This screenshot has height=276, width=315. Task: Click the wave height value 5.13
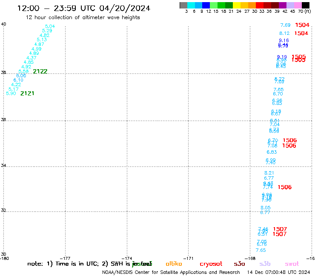point(42,39)
